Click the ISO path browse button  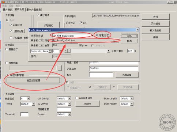[x=114, y=41]
